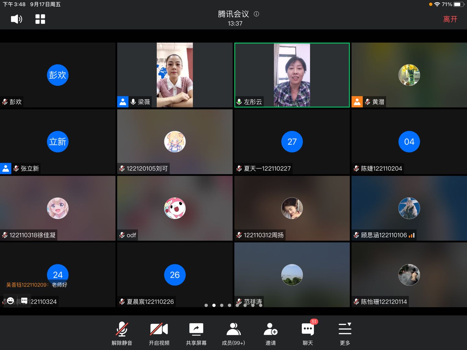The image size is (467, 350).
Task: Tap 黄潜's flower avatar
Action: tap(409, 75)
